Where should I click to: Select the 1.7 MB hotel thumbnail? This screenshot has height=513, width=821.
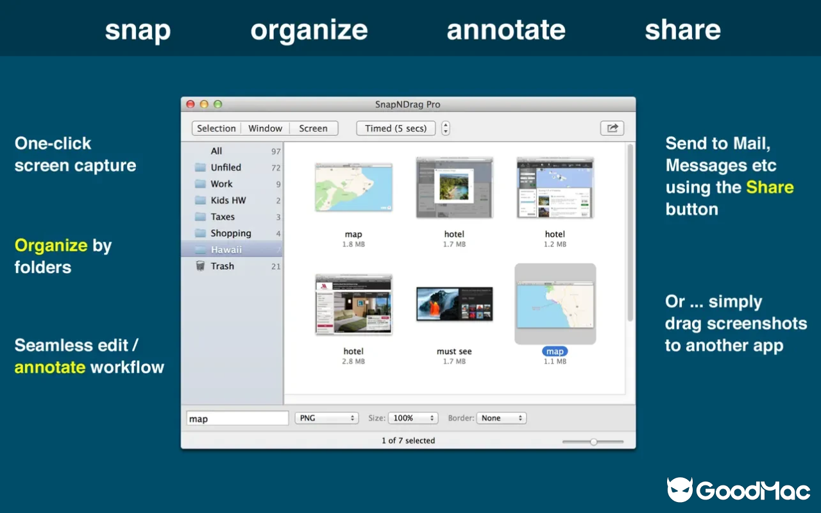point(454,187)
